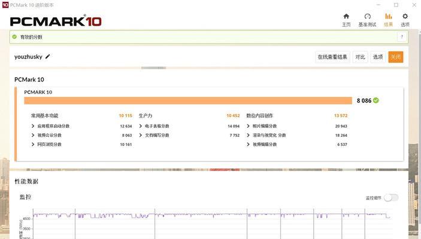Click the PCMark 10 title bar app icon

(5, 5)
